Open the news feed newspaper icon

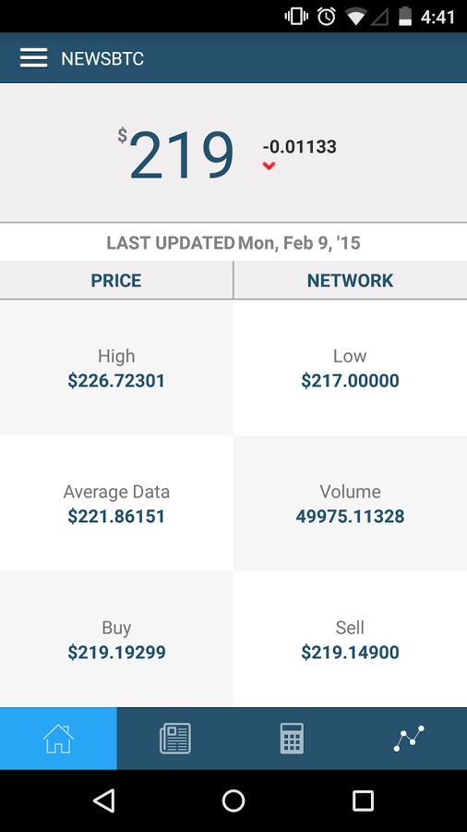pos(175,738)
